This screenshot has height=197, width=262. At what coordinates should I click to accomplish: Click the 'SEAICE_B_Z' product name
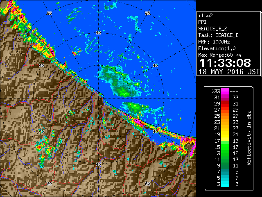[212, 29]
